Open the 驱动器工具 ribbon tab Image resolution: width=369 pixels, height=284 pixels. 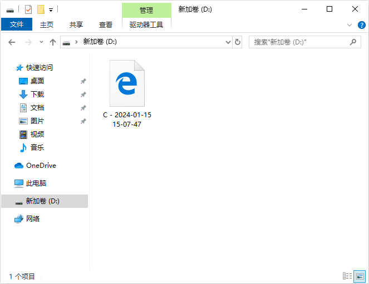pos(146,24)
